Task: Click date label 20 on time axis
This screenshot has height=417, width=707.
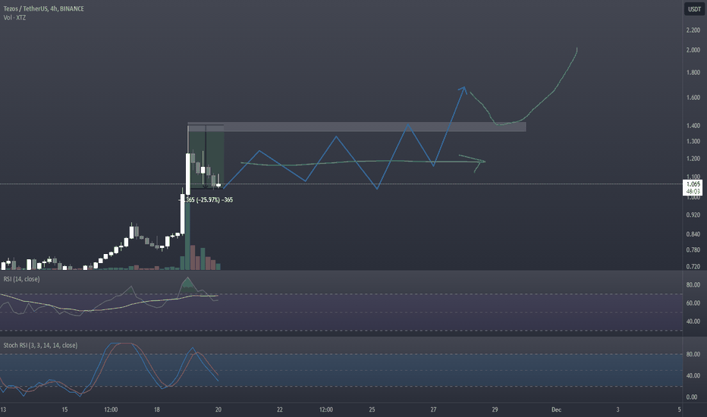Action: point(218,409)
